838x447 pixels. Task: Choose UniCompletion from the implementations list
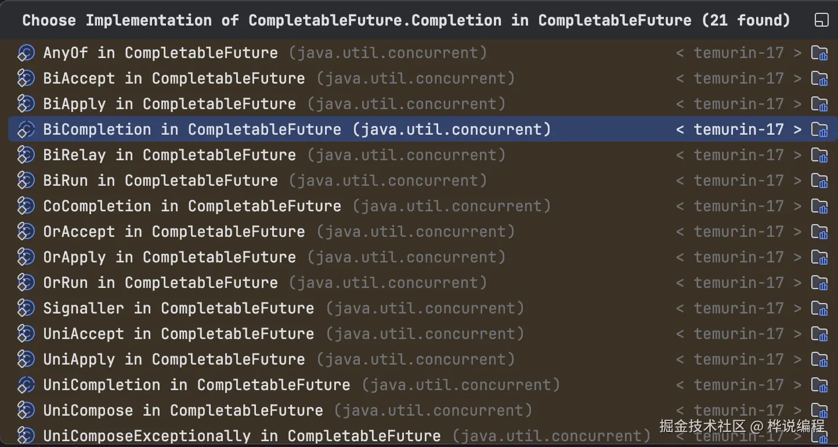click(196, 385)
